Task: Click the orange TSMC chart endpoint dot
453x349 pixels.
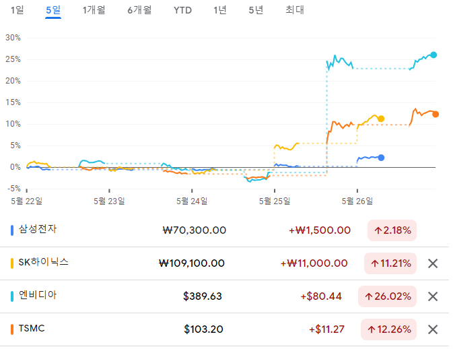Action: pyautogui.click(x=435, y=115)
